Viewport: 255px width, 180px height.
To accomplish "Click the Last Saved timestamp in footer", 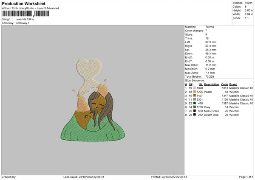I will point(83,177).
